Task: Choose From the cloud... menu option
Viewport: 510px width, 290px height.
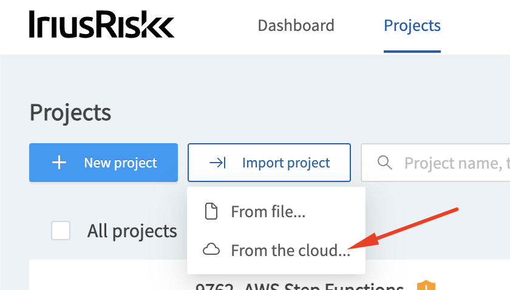Action: point(276,251)
